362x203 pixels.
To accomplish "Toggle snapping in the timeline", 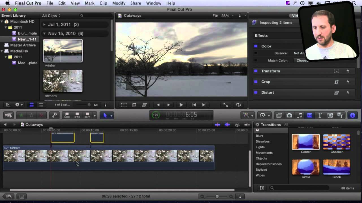I will coord(247,125).
